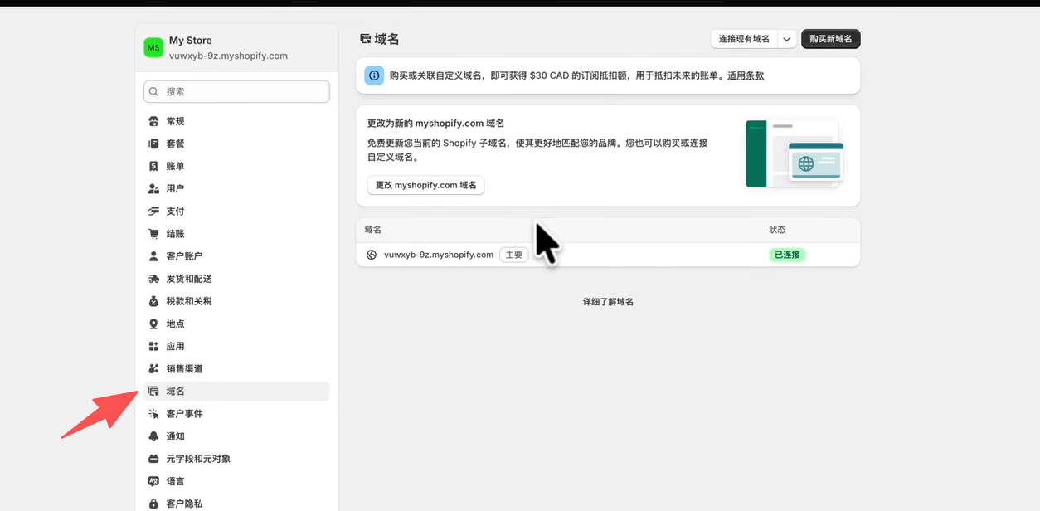Go to 语言 settings
The width and height of the screenshot is (1040, 511).
pos(236,481)
